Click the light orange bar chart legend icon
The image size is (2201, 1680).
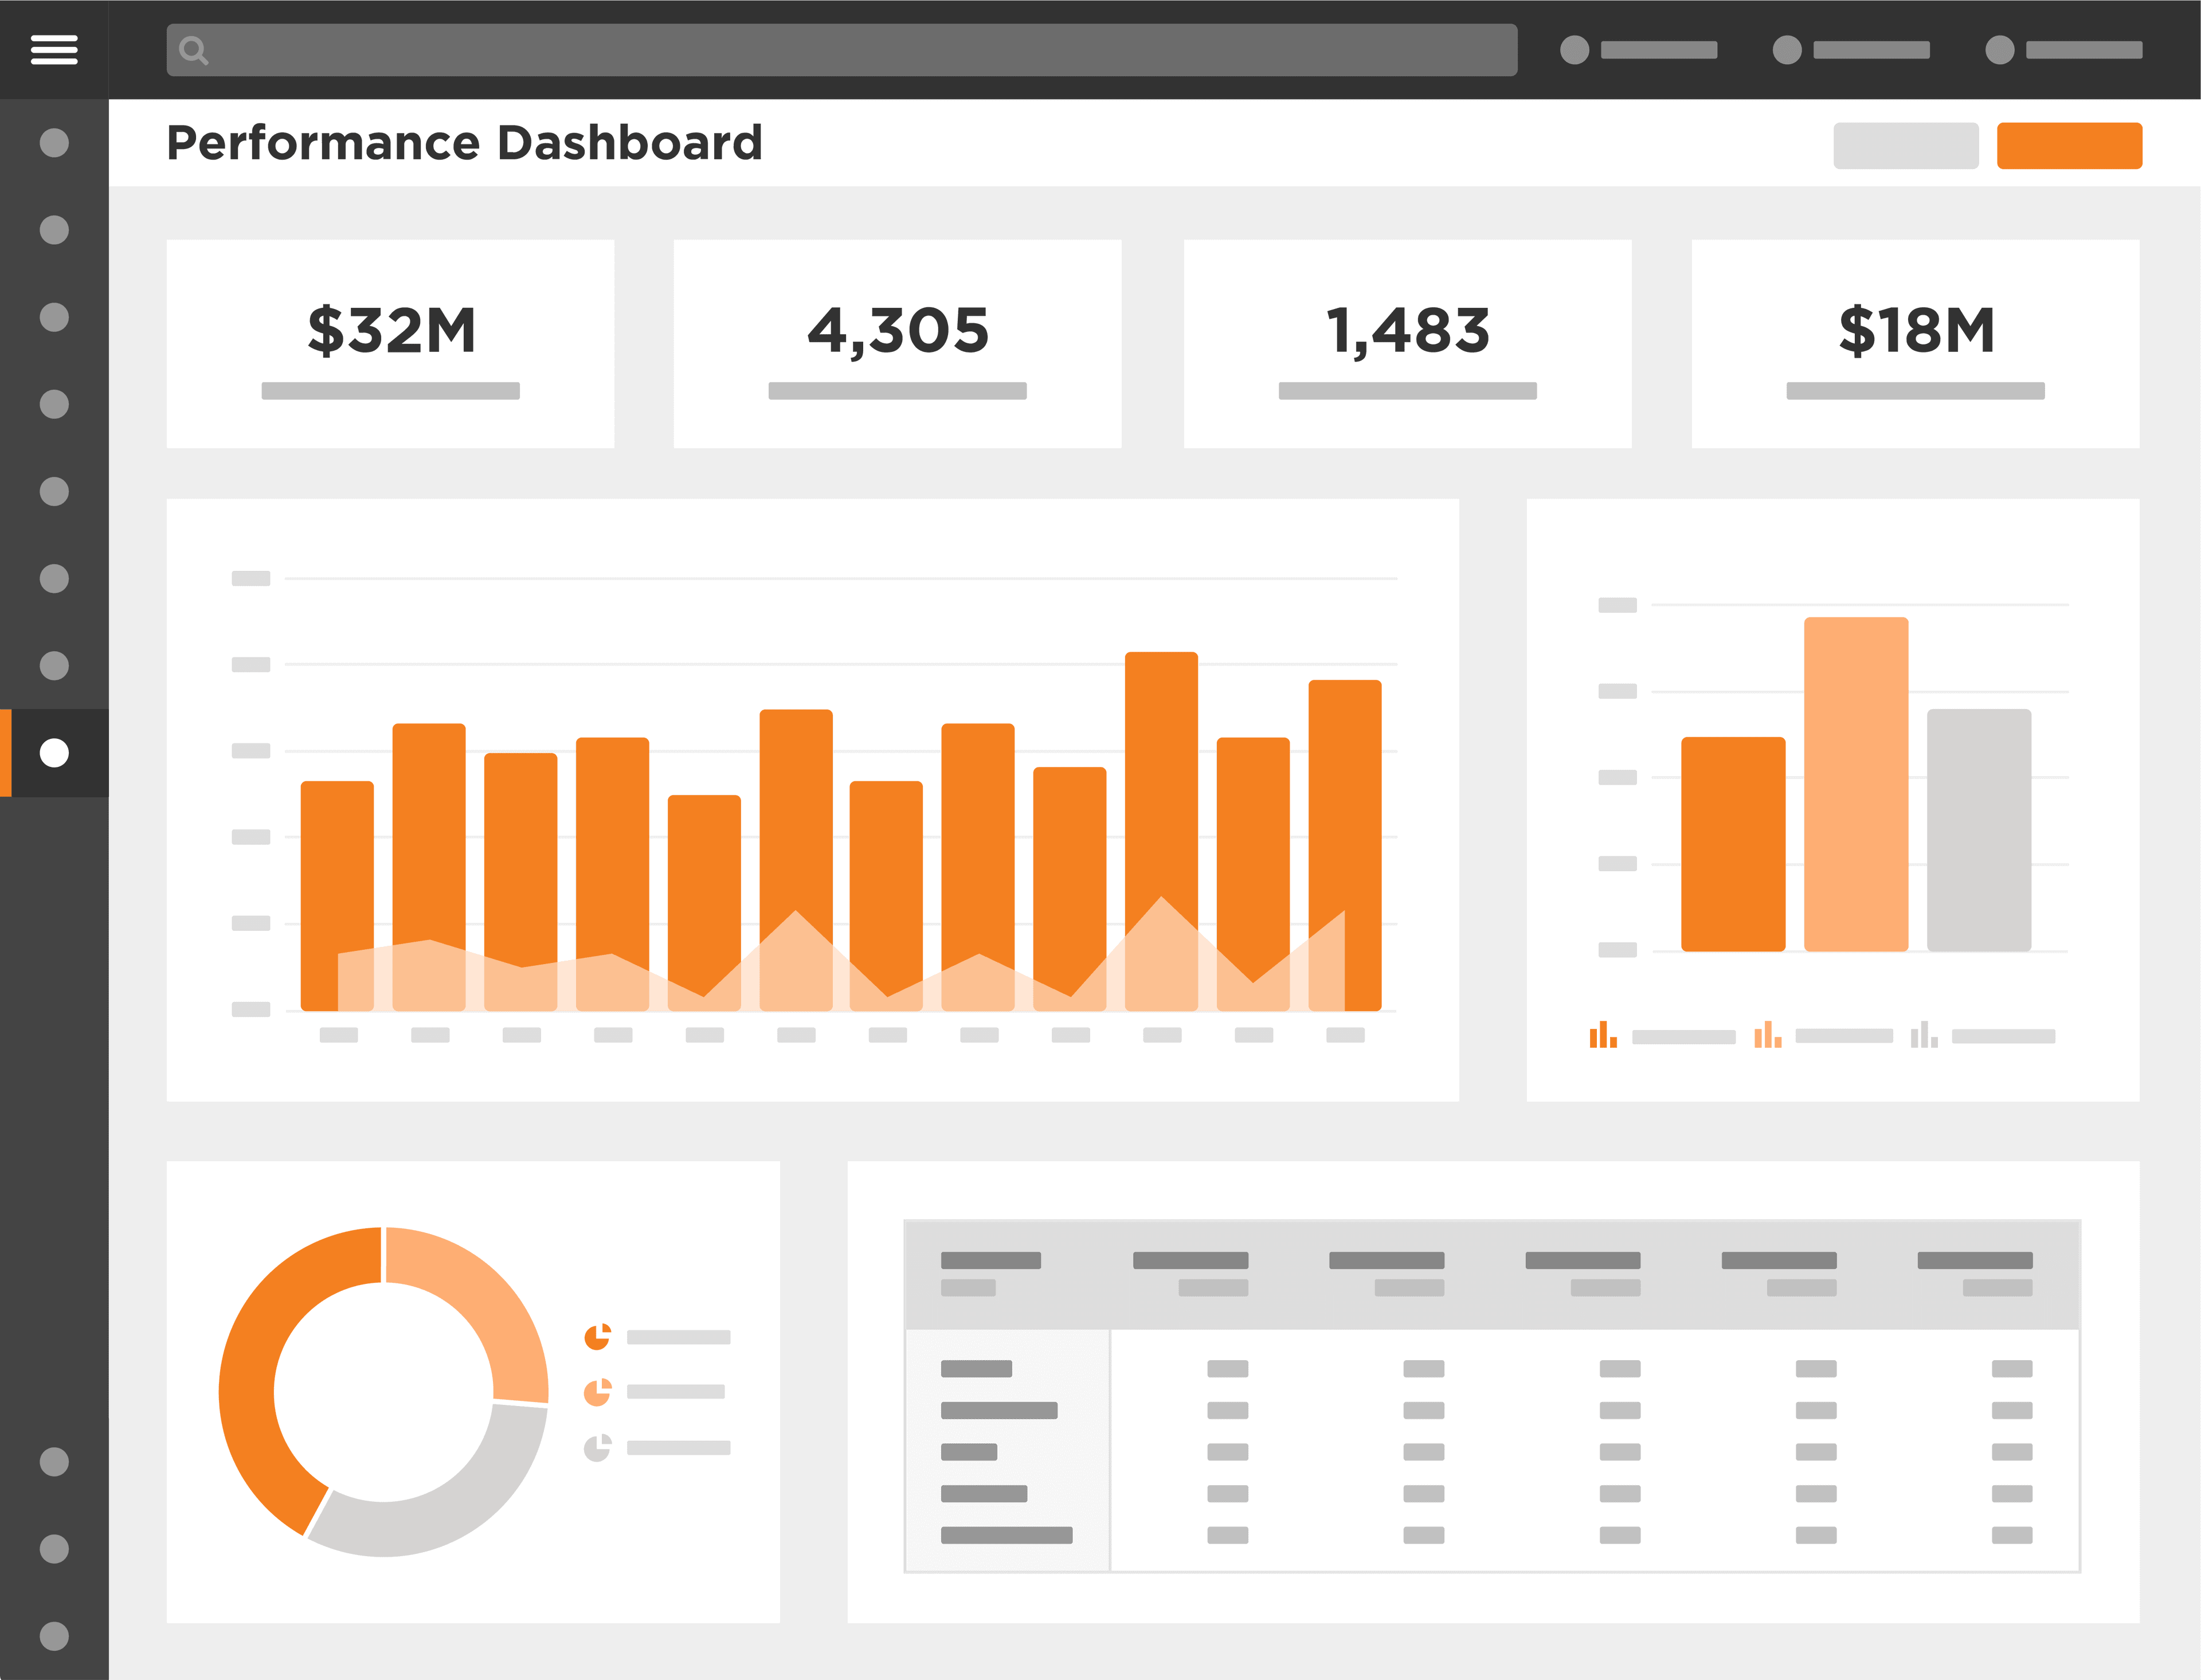tap(1767, 1035)
